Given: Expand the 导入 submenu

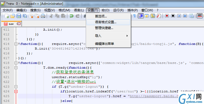Looking at the screenshot, I should (x=108, y=36).
